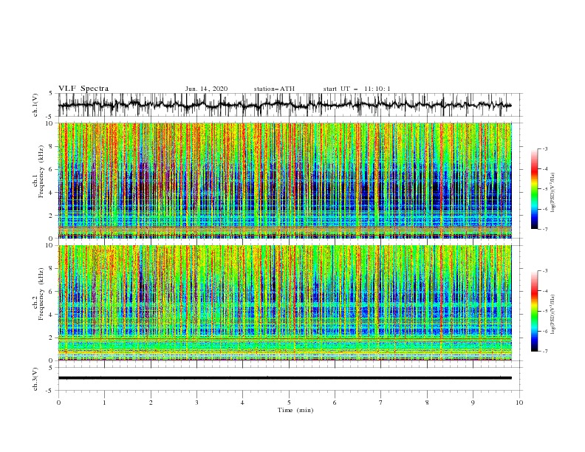
Task: Select the "start UT = 11:10:1" header text
Action: pyautogui.click(x=357, y=89)
